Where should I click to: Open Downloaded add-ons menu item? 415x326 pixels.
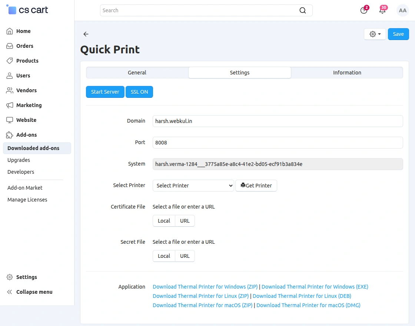point(37,148)
